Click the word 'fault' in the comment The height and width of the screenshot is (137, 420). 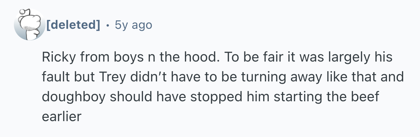53,77
